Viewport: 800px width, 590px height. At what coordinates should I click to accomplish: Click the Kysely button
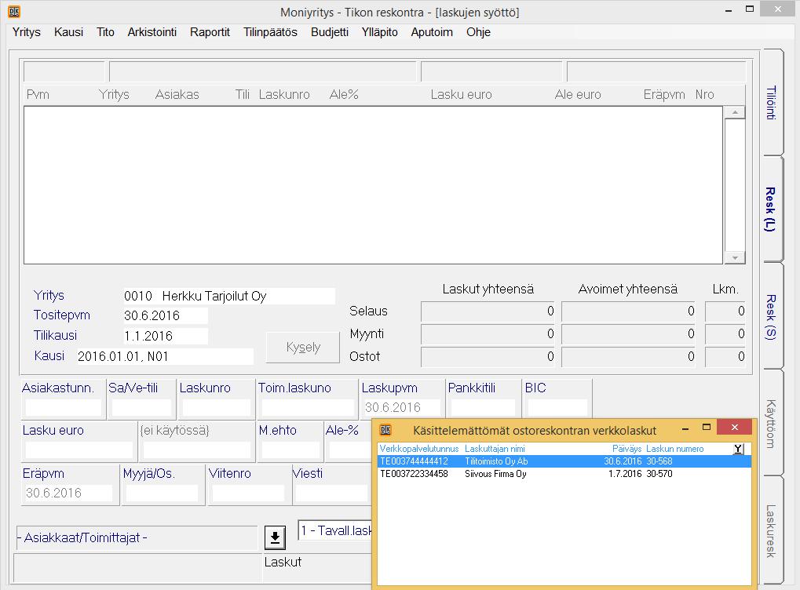click(x=303, y=348)
